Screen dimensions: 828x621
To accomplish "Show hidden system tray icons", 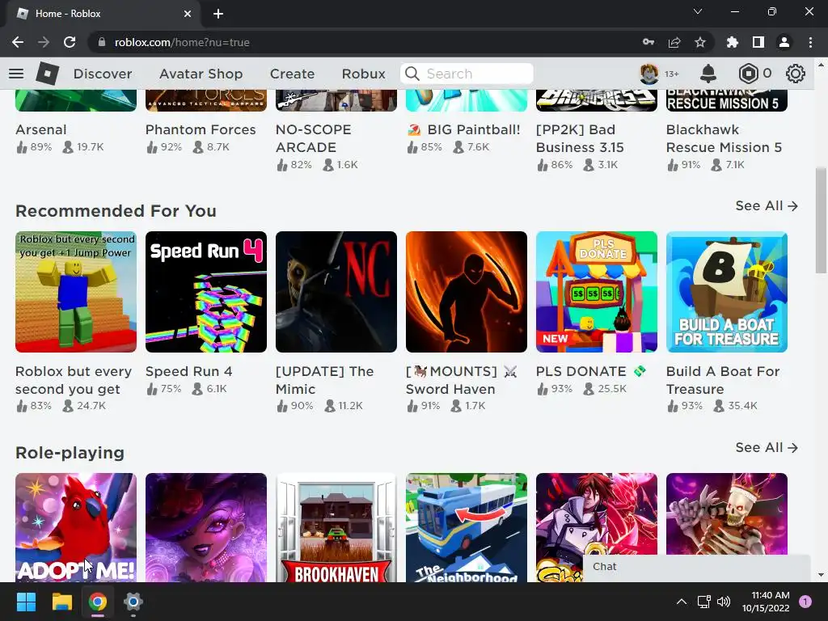I will pos(682,602).
